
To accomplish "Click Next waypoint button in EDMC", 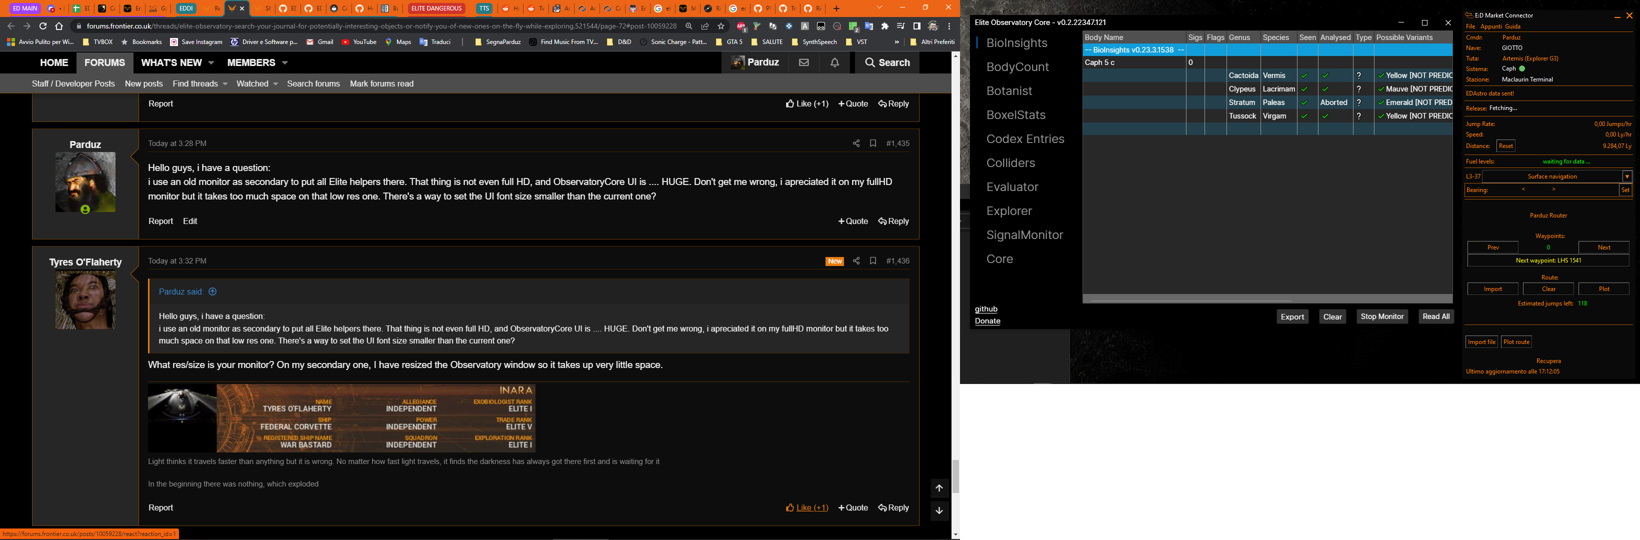I will click(1603, 247).
